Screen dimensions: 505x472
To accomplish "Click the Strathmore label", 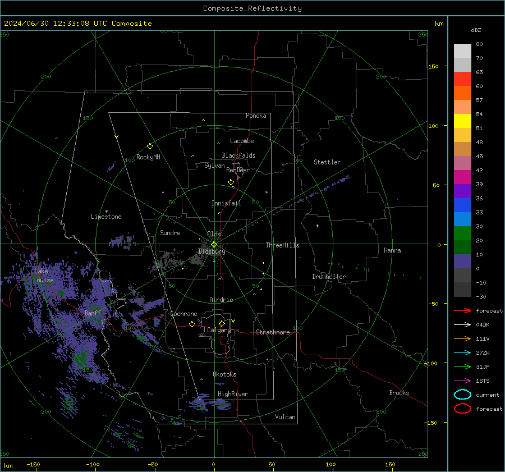I will pos(273,332).
